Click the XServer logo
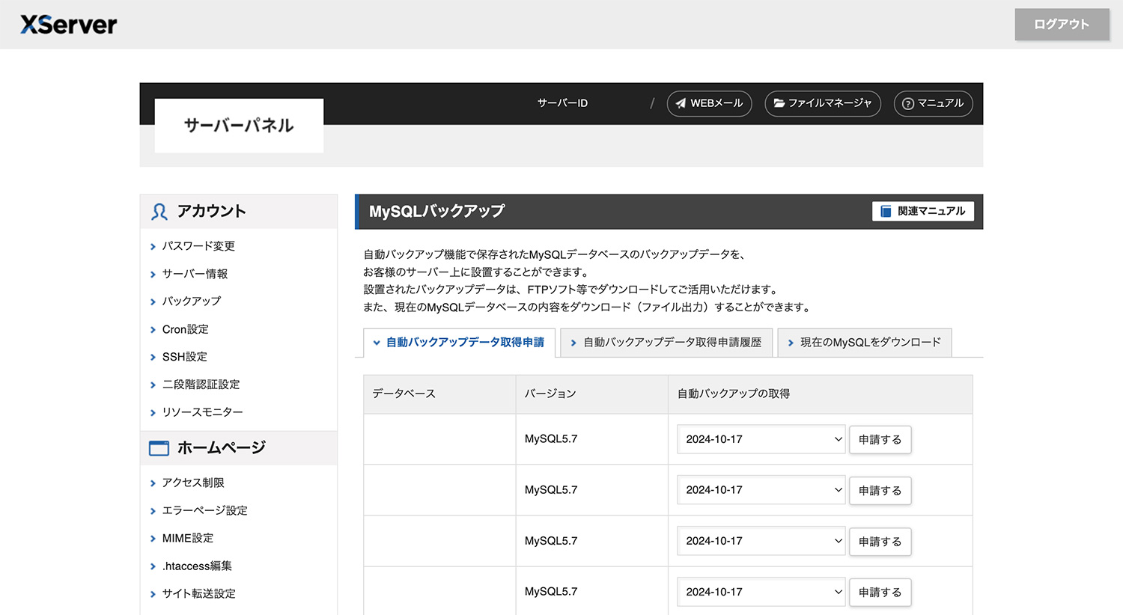1123x615 pixels. tap(69, 25)
